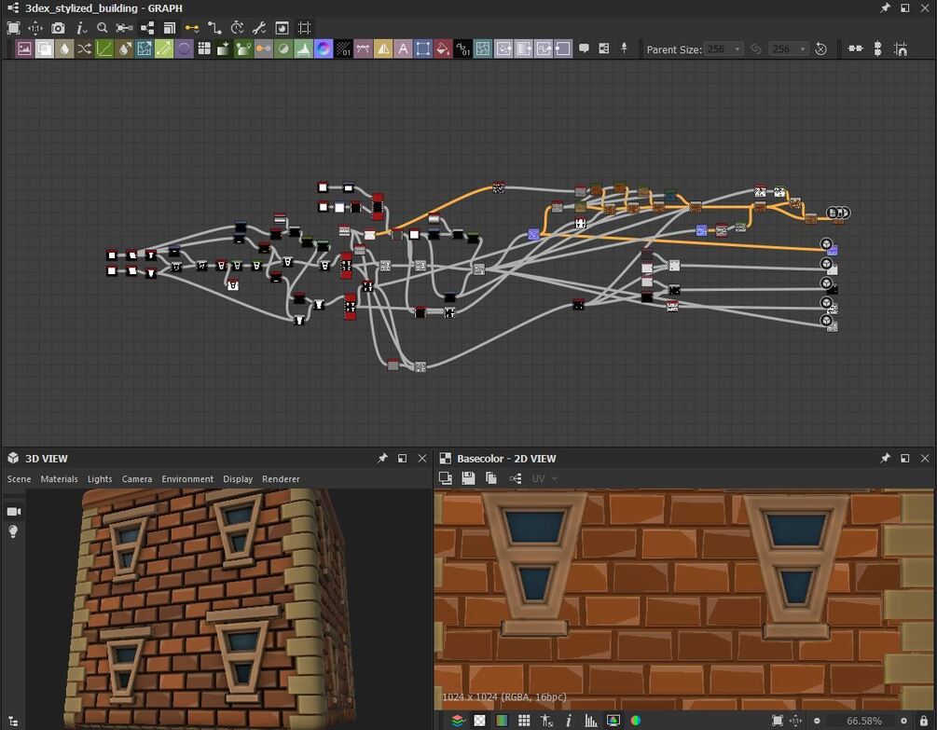Viewport: 937px width, 730px height.
Task: Add a comment using the speech bubble icon
Action: pyautogui.click(x=584, y=49)
